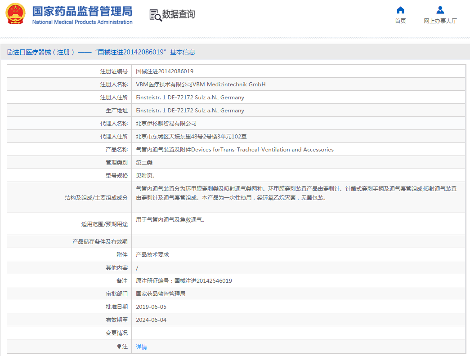Click the 代理人名称 row label
The image size is (470, 356).
pyautogui.click(x=114, y=124)
